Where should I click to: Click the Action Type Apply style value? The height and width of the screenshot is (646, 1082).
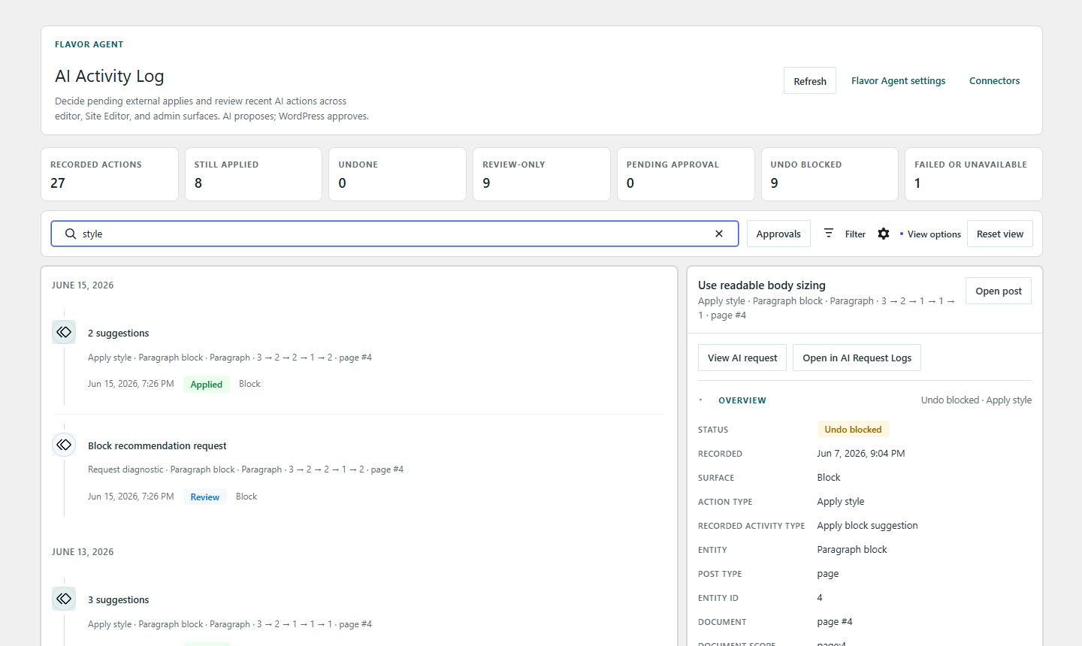click(x=841, y=501)
